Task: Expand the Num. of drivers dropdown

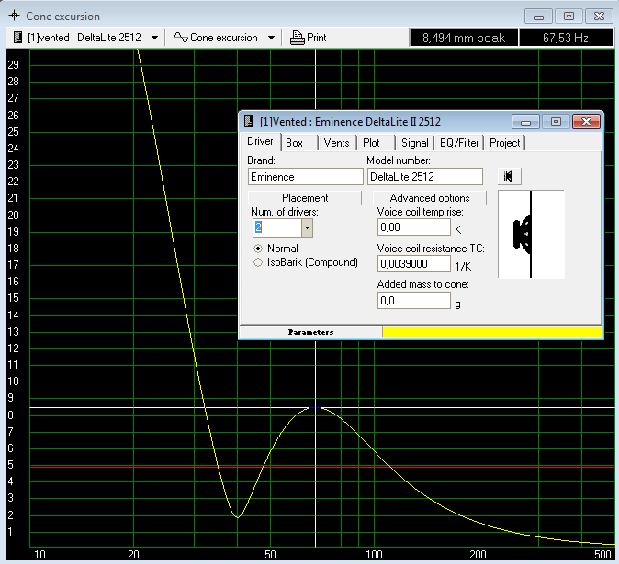Action: coord(308,227)
